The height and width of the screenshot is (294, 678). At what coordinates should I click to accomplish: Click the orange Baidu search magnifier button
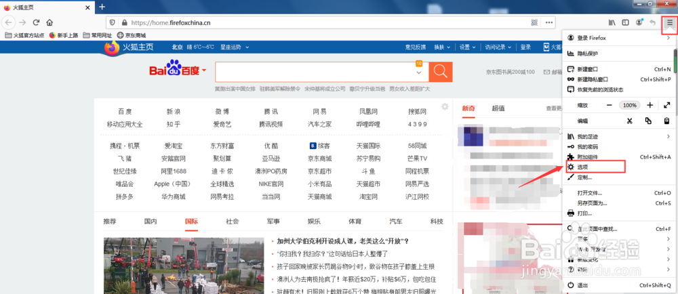click(441, 72)
